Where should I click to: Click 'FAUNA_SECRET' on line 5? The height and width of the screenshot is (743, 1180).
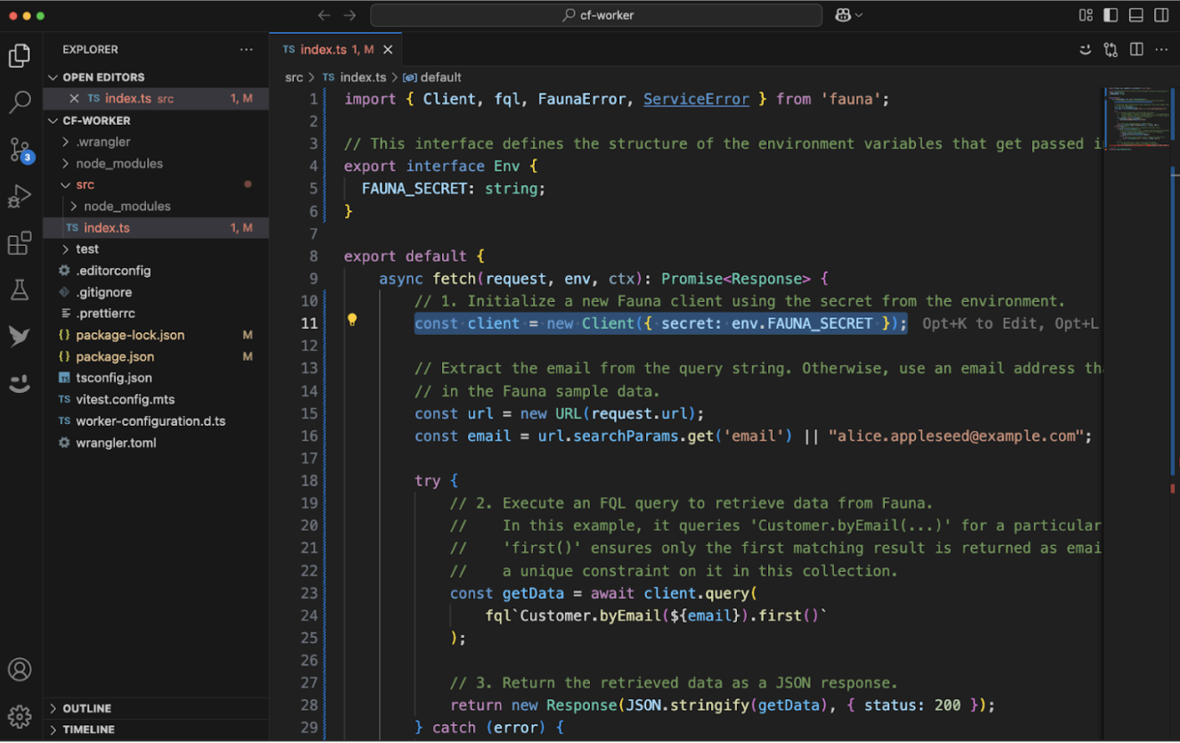(x=414, y=189)
